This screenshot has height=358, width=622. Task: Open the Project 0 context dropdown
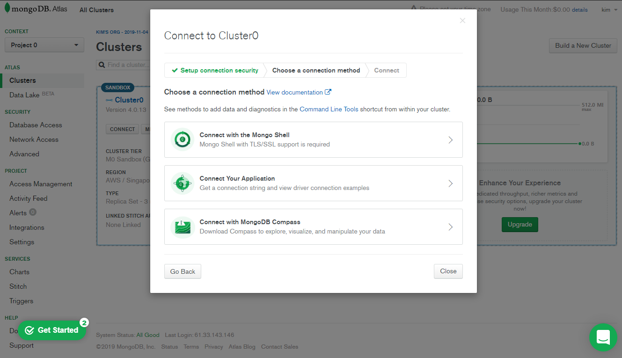coord(44,45)
